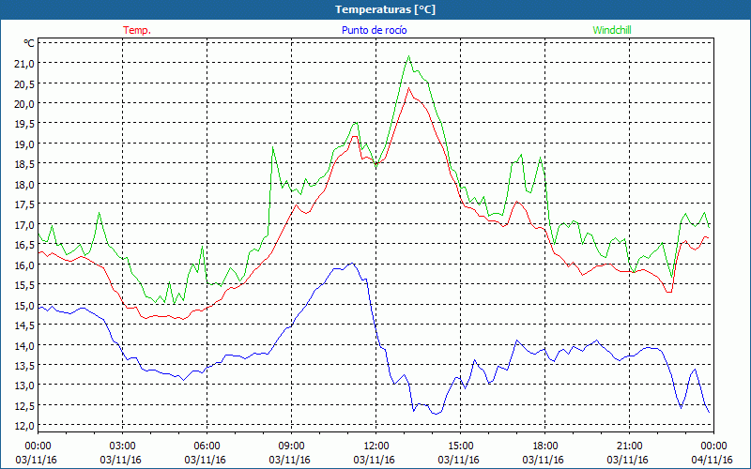The image size is (751, 469).
Task: Click the 04/11/16 date label
Action: [x=713, y=460]
